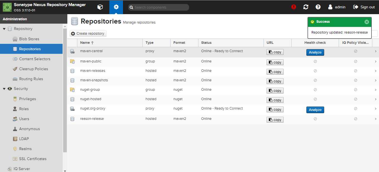
Task: Collapse the Repository tree section
Action: 4,29
